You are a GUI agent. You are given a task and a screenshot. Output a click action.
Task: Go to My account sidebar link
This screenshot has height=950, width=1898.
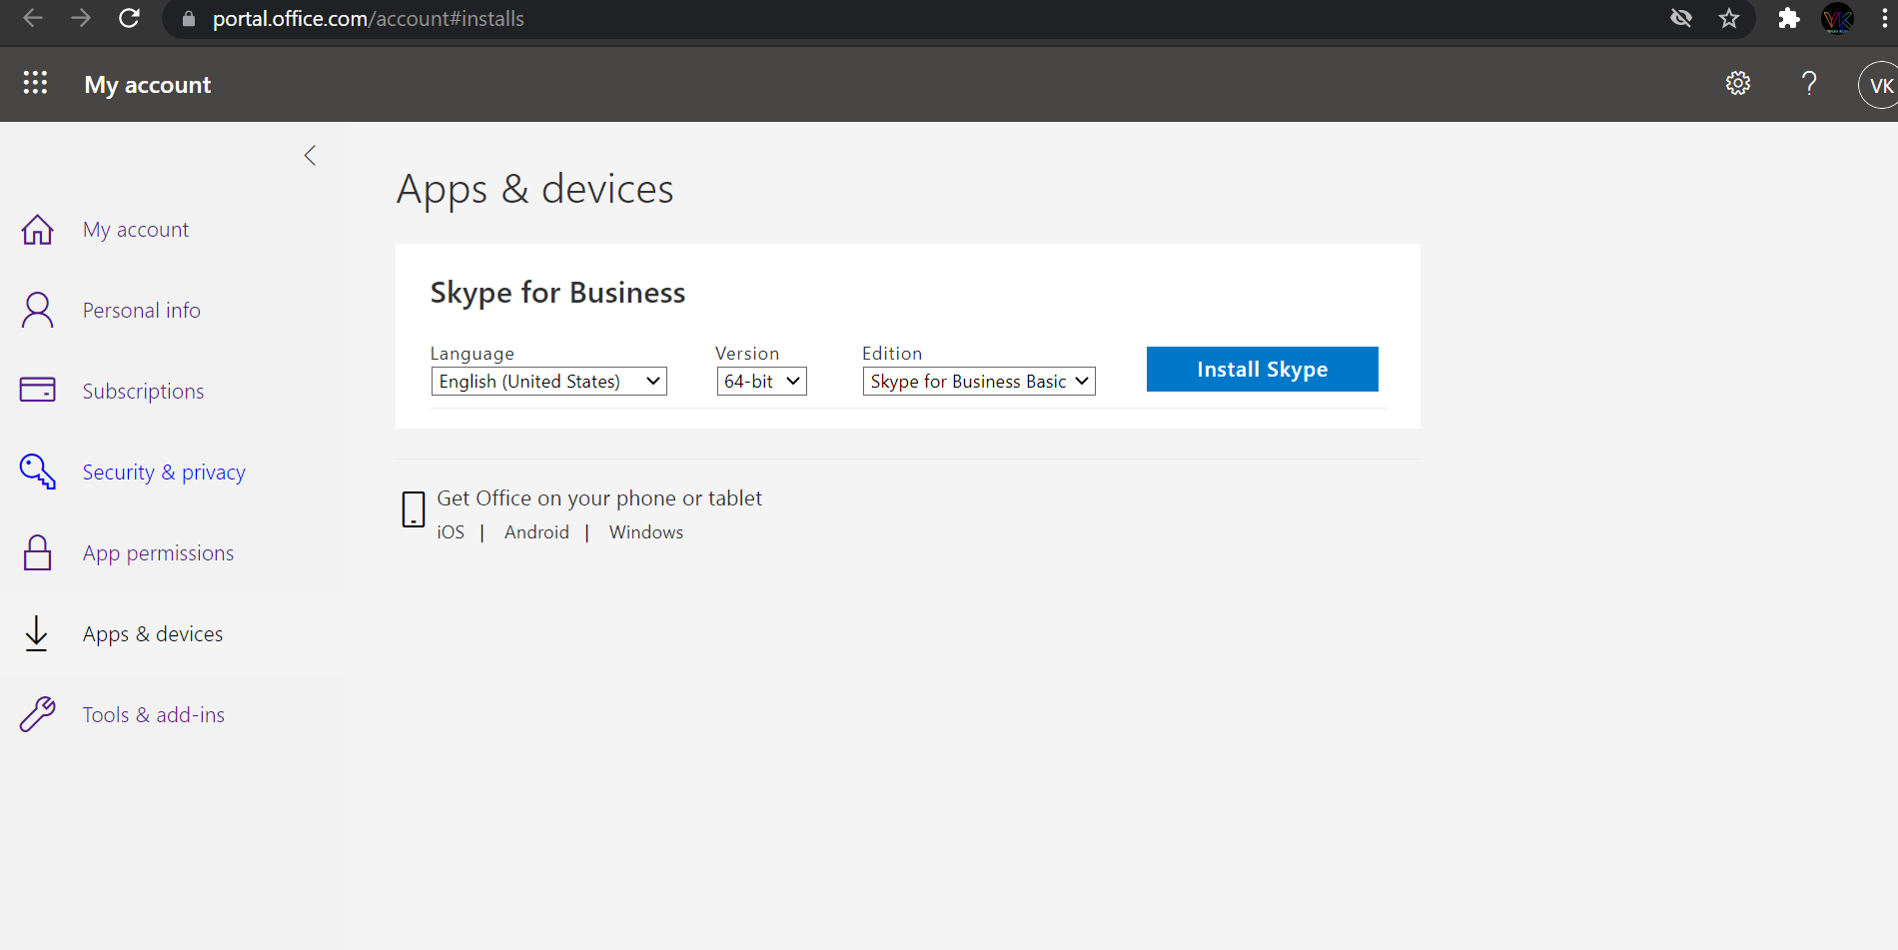(136, 230)
